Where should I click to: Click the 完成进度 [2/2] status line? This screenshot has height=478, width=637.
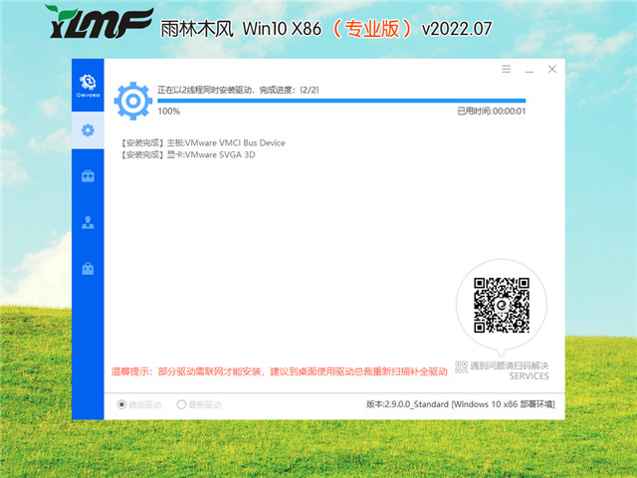point(238,90)
